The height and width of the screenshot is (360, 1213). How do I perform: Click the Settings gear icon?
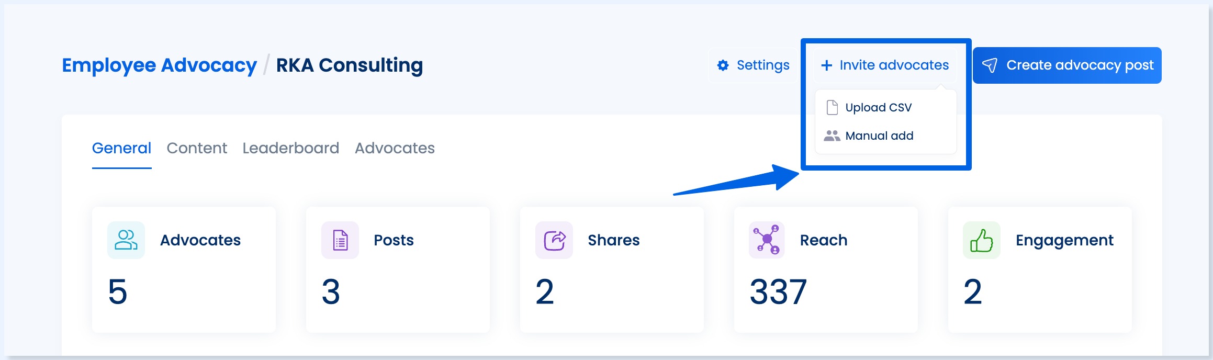click(723, 65)
